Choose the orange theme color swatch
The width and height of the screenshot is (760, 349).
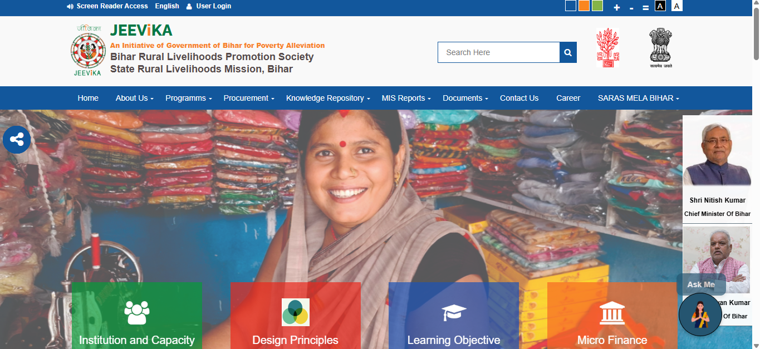click(x=584, y=6)
